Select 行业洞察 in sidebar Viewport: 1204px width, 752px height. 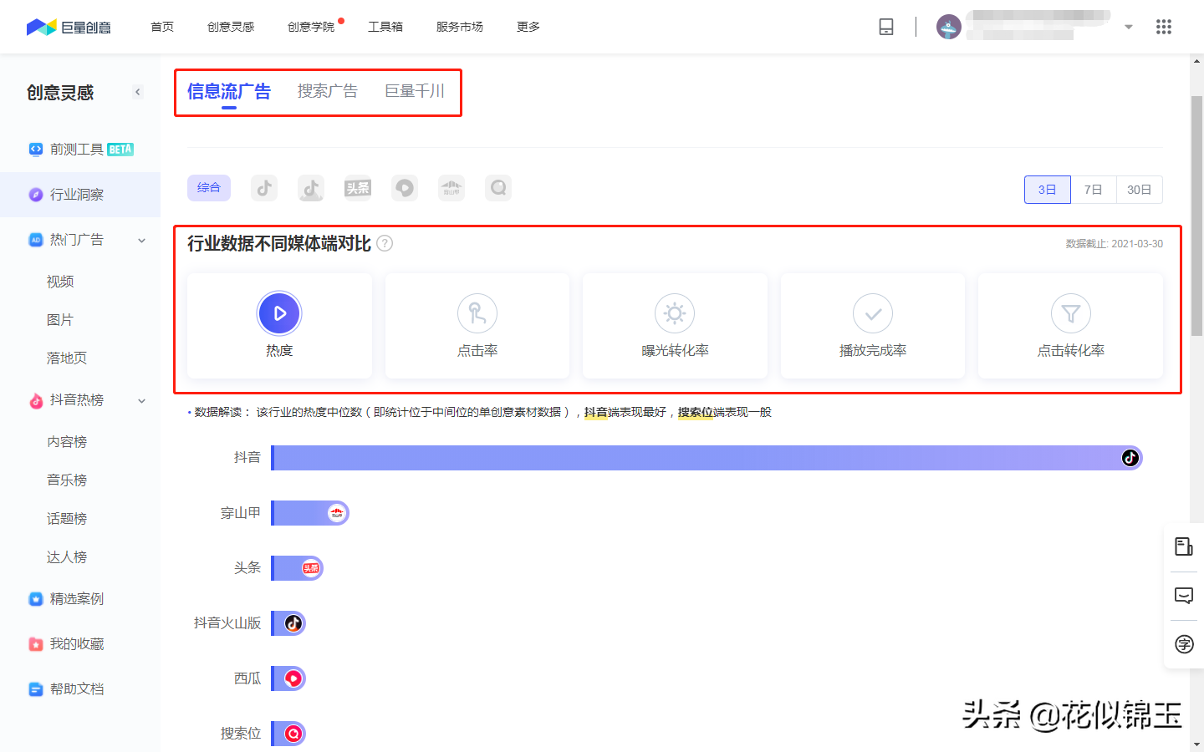[x=80, y=195]
